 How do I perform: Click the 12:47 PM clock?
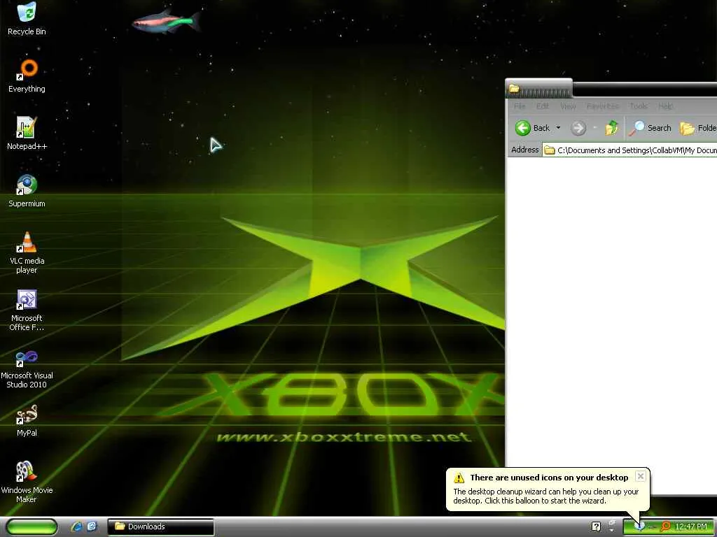[x=691, y=527]
